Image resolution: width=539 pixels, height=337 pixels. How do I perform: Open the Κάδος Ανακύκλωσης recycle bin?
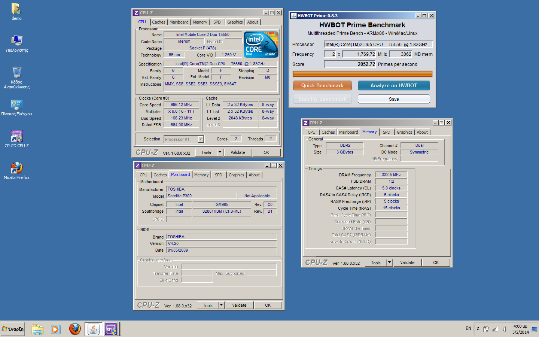pos(16,78)
